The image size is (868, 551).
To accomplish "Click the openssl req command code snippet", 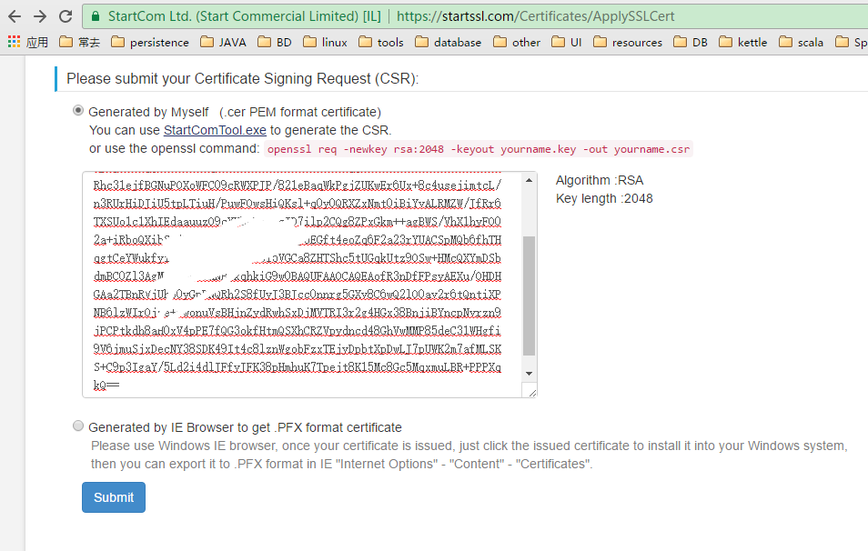I will 479,149.
